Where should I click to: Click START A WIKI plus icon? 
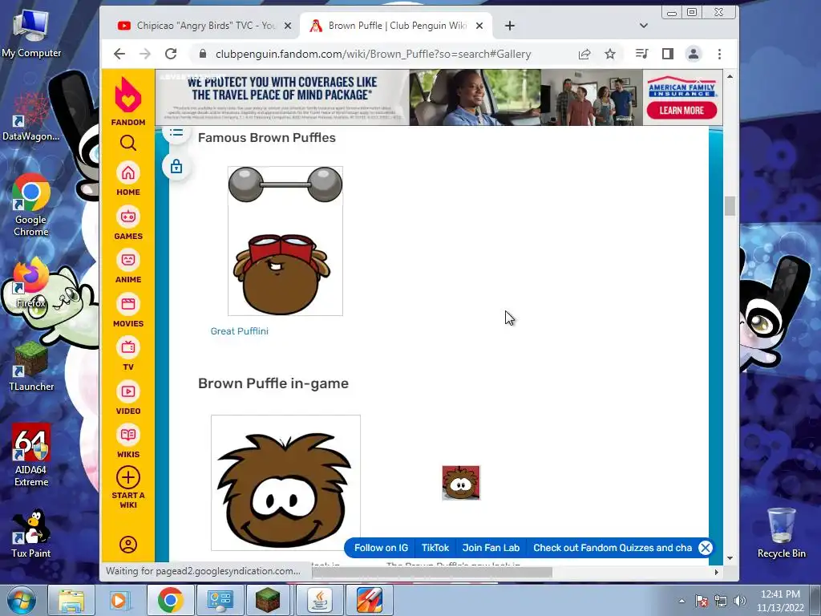coord(128,477)
